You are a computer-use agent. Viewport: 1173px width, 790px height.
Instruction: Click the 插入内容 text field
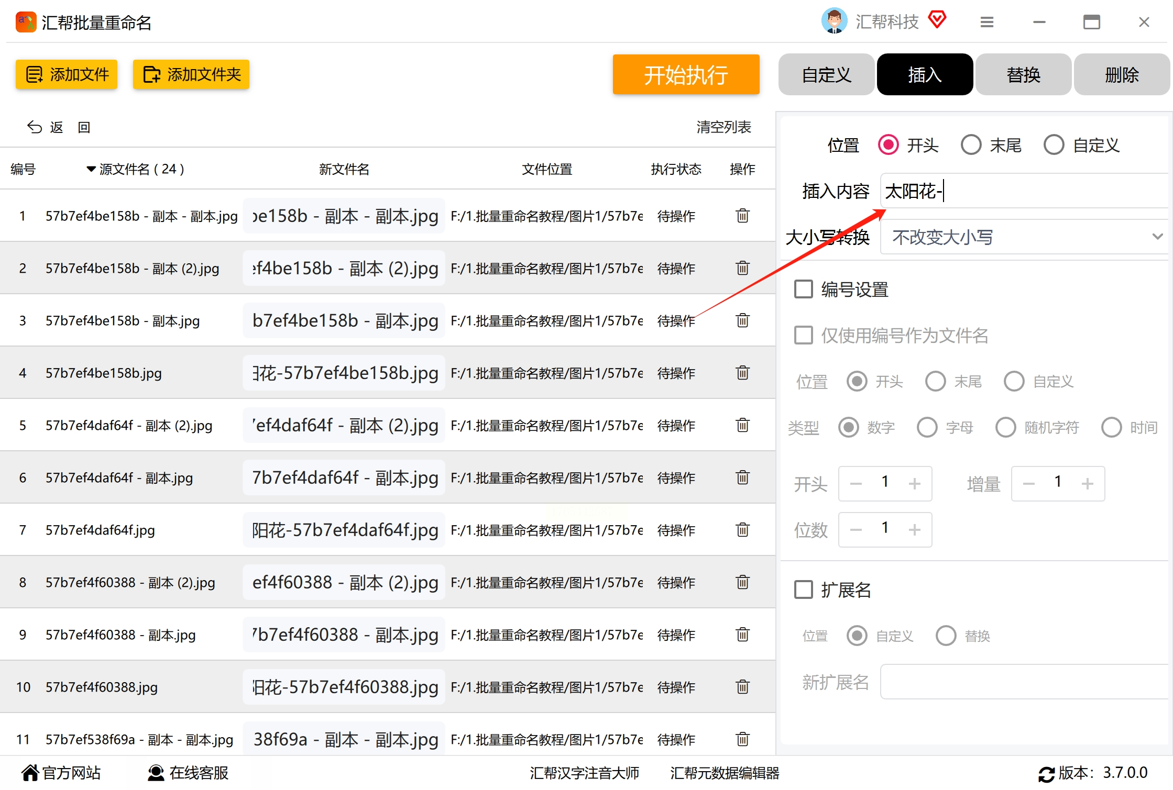coord(1024,191)
